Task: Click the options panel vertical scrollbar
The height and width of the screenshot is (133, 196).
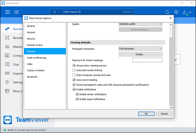Action: pos(171,70)
